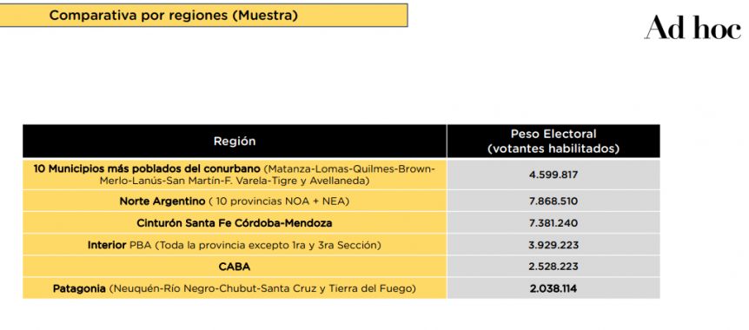Select the Peso Electoral column header
The height and width of the screenshot is (330, 749).
553,142
